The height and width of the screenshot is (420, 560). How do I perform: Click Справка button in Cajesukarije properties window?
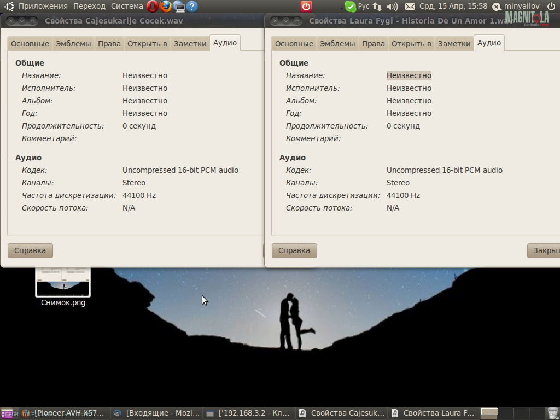point(30,251)
